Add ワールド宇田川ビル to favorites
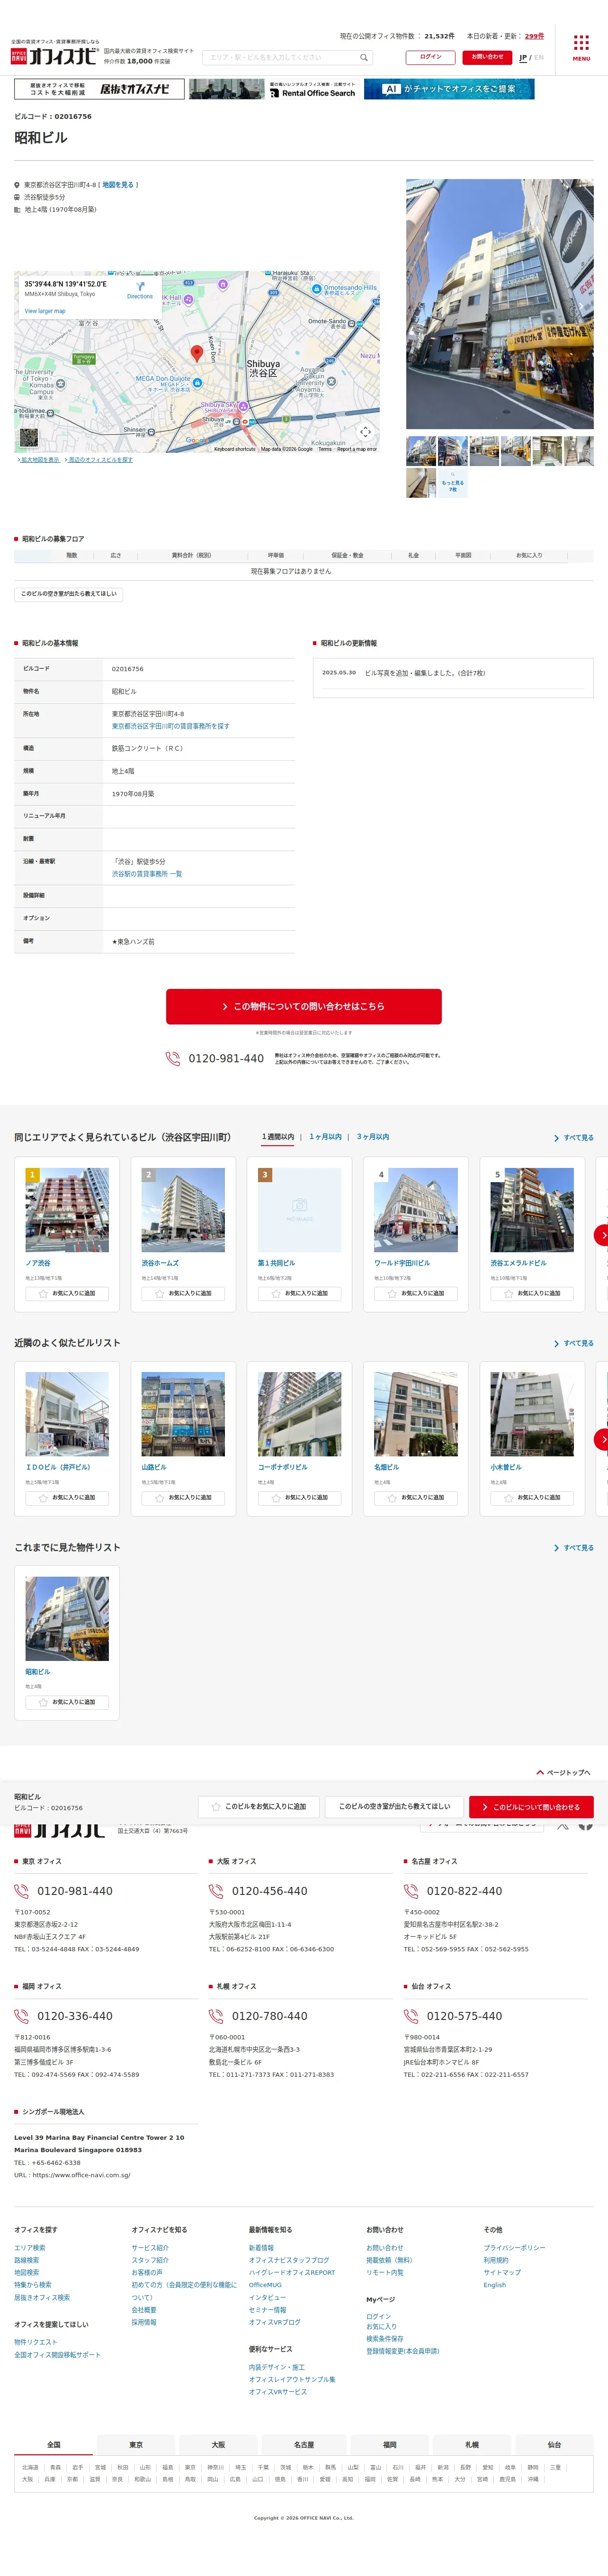The image size is (608, 2576). click(x=416, y=1293)
